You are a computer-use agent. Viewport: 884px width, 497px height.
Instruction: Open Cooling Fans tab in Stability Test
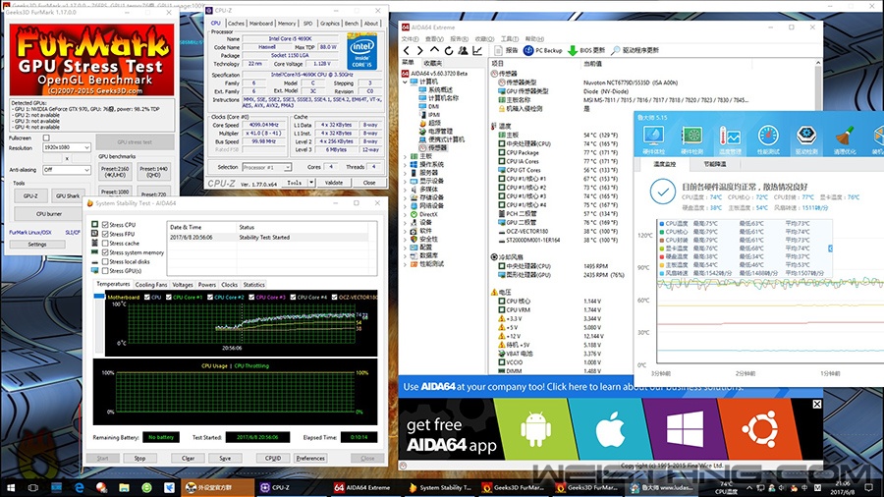(151, 285)
